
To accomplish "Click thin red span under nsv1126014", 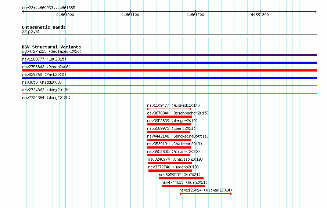I will [x=206, y=194].
